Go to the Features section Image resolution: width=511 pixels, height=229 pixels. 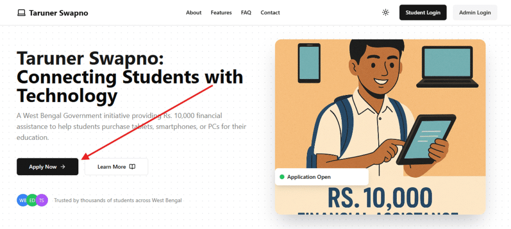(221, 12)
